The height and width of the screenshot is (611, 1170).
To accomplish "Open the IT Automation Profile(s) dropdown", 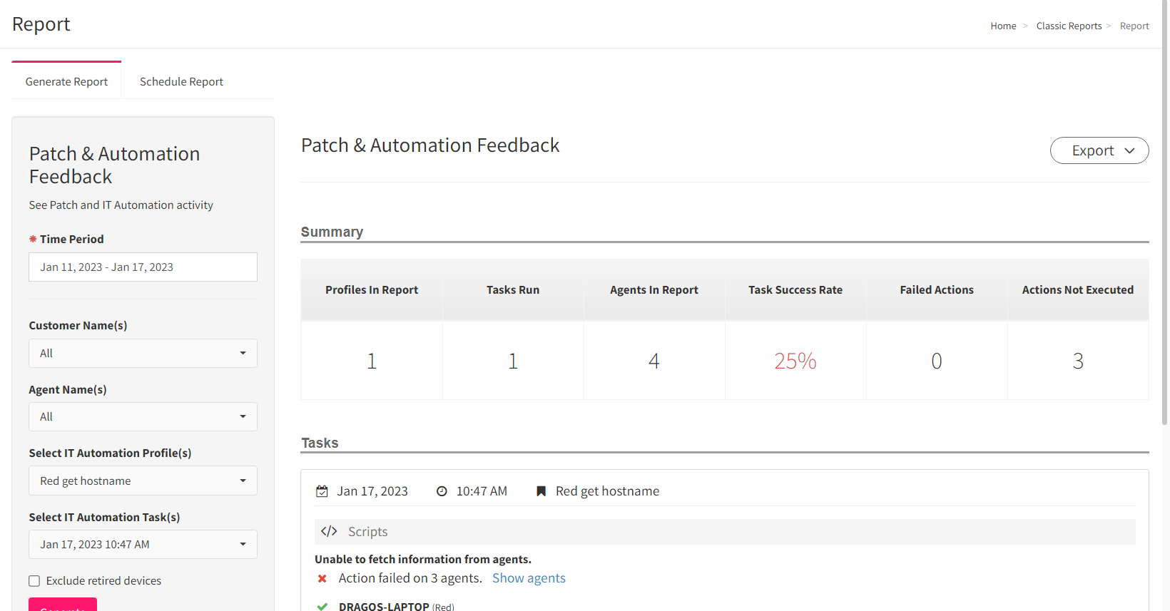I will point(143,481).
